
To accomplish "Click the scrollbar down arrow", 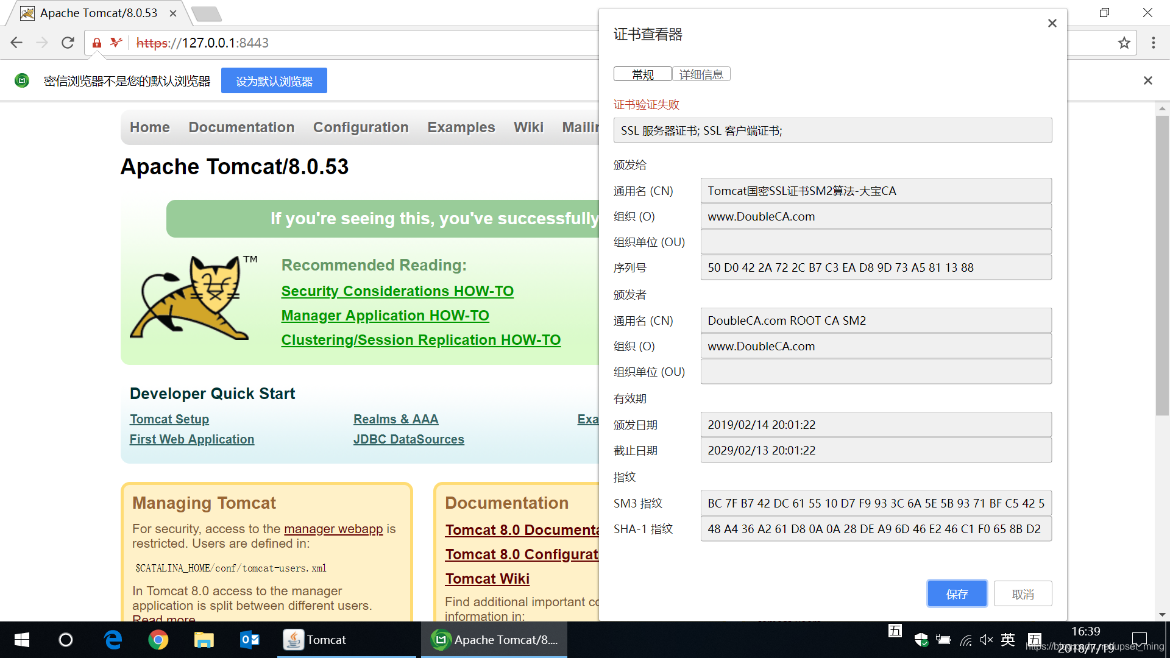I will [x=1162, y=614].
